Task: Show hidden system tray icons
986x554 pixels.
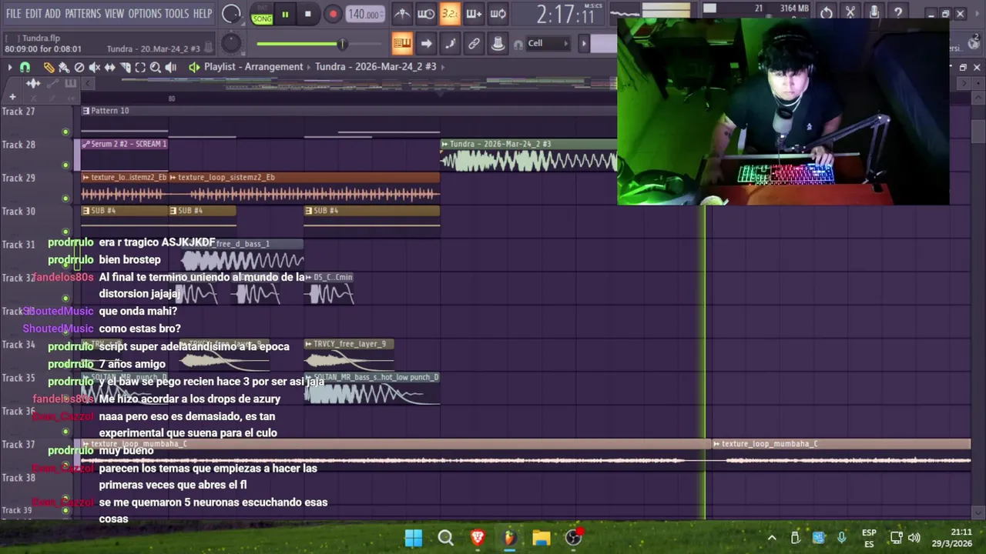Action: [x=771, y=538]
